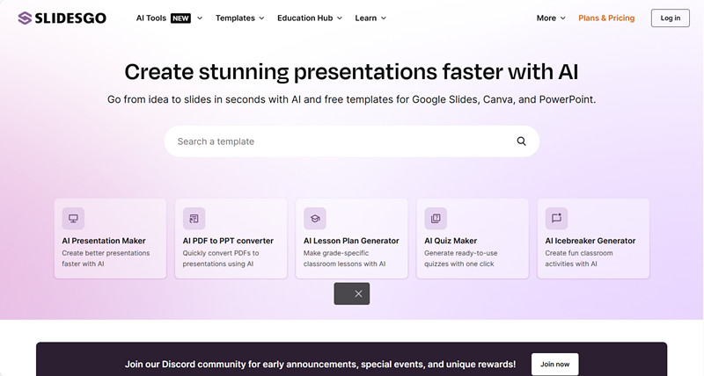Viewport: 704px width, 376px height.
Task: Click the 'Join our Discord community' banner text
Action: coord(320,364)
